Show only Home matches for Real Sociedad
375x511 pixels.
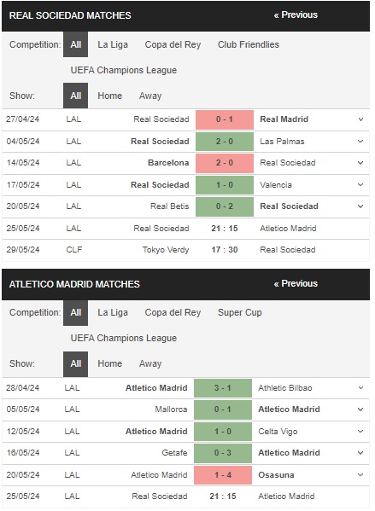pos(109,96)
